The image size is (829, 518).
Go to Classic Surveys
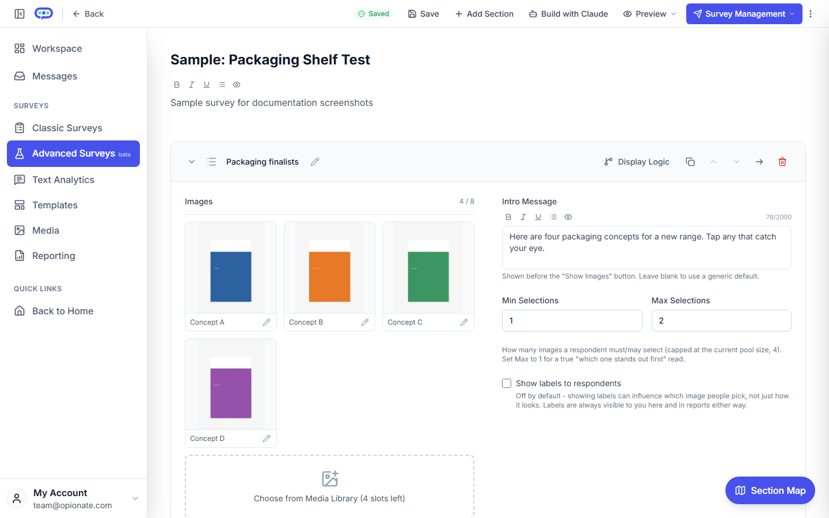tap(73, 128)
